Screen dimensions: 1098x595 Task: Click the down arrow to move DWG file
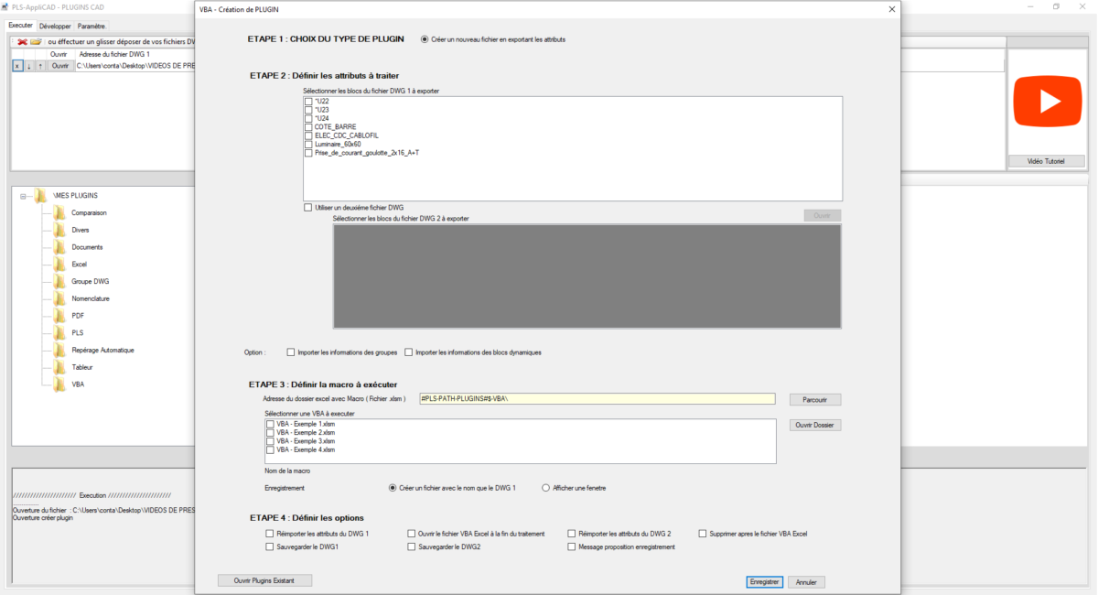pos(28,65)
